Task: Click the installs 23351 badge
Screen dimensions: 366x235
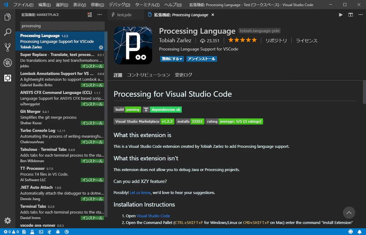Action: tap(190, 121)
